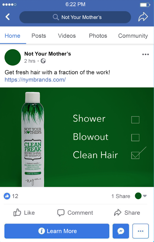Switch to the Videos tab
Viewport: 154px width, 242px height.
click(67, 36)
